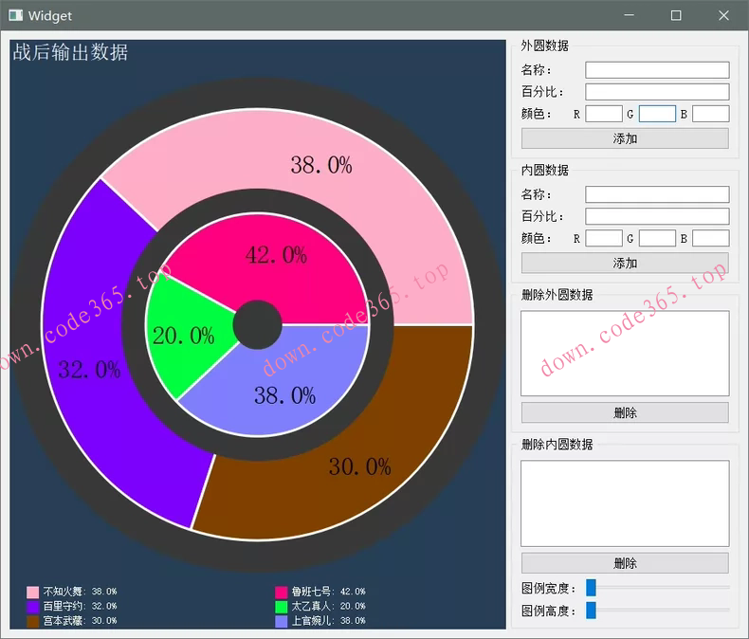Click the 外圆数据 百分比 input field
This screenshot has width=749, height=639.
657,92
